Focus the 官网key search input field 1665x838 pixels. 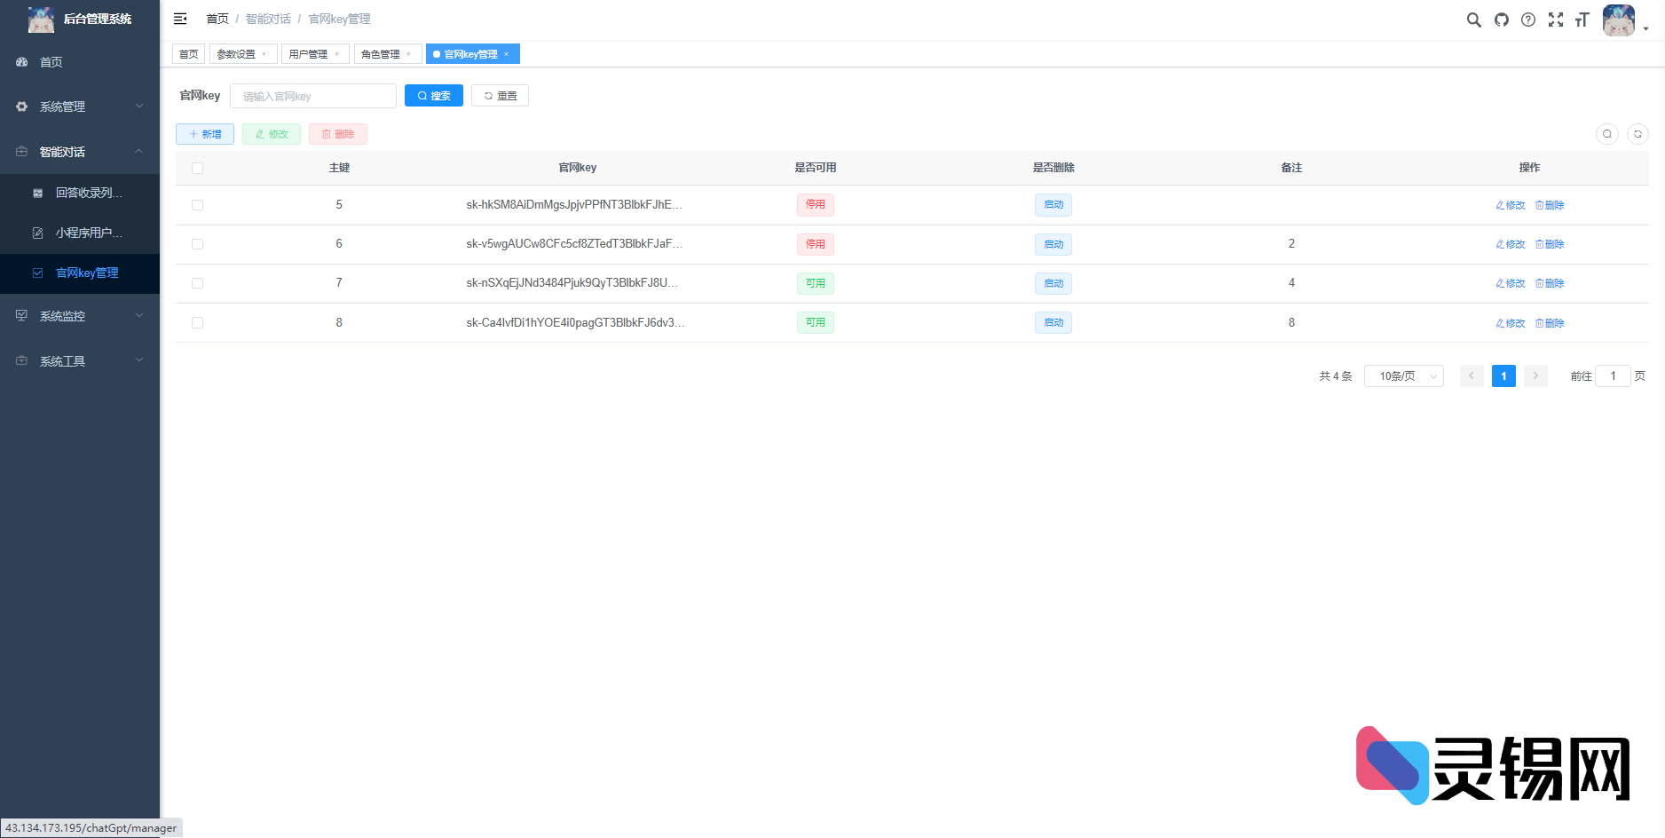312,96
